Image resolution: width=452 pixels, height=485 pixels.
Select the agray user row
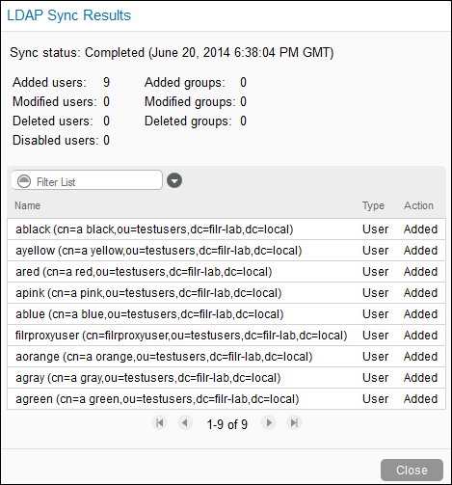click(226, 378)
